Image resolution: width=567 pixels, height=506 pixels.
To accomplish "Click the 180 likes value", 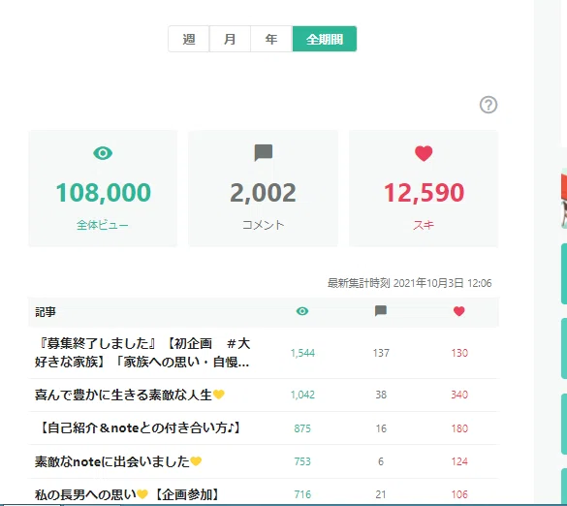I will click(x=459, y=428).
